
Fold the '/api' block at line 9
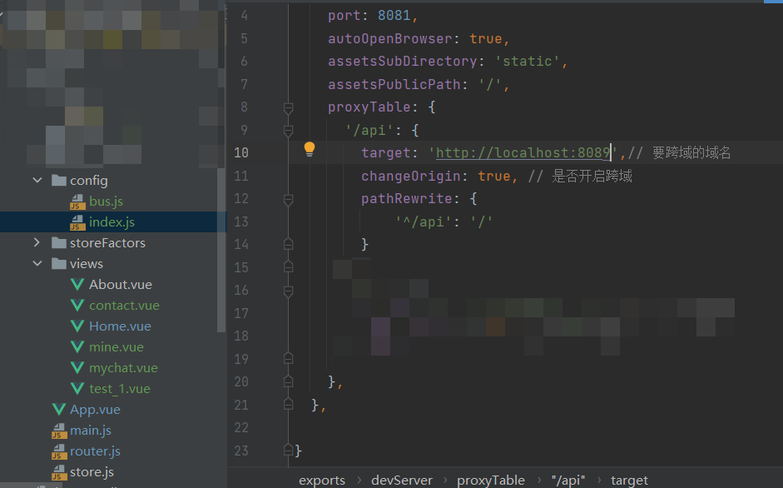[x=288, y=131]
